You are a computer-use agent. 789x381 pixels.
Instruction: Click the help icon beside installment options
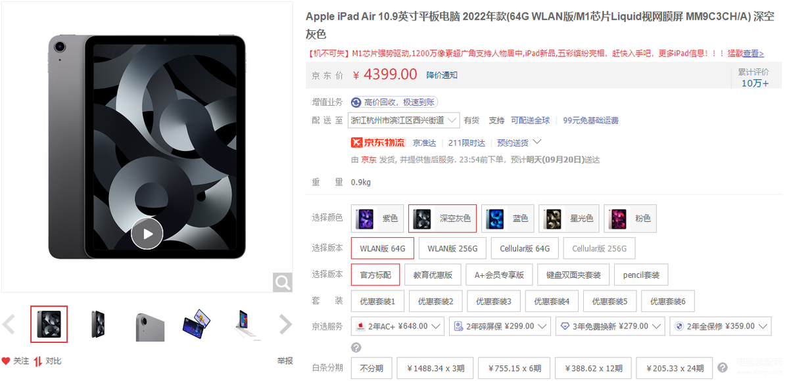pyautogui.click(x=723, y=368)
